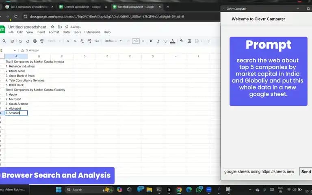Reload the page

(x=16, y=17)
